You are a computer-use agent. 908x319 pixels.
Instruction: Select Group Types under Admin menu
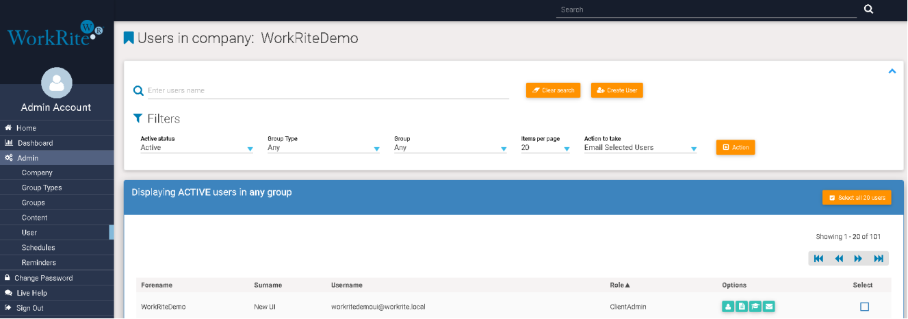click(x=42, y=188)
